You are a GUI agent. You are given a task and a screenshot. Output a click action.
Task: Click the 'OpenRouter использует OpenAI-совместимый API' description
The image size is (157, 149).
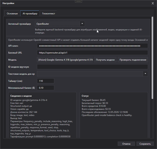[x=78, y=40]
